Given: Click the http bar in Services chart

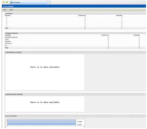Looking at the screenshot, I should pyautogui.click(x=42, y=124).
